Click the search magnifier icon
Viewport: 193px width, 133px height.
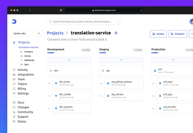click(x=50, y=22)
